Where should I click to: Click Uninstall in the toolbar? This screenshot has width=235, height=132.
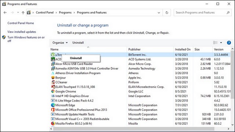tap(78, 43)
